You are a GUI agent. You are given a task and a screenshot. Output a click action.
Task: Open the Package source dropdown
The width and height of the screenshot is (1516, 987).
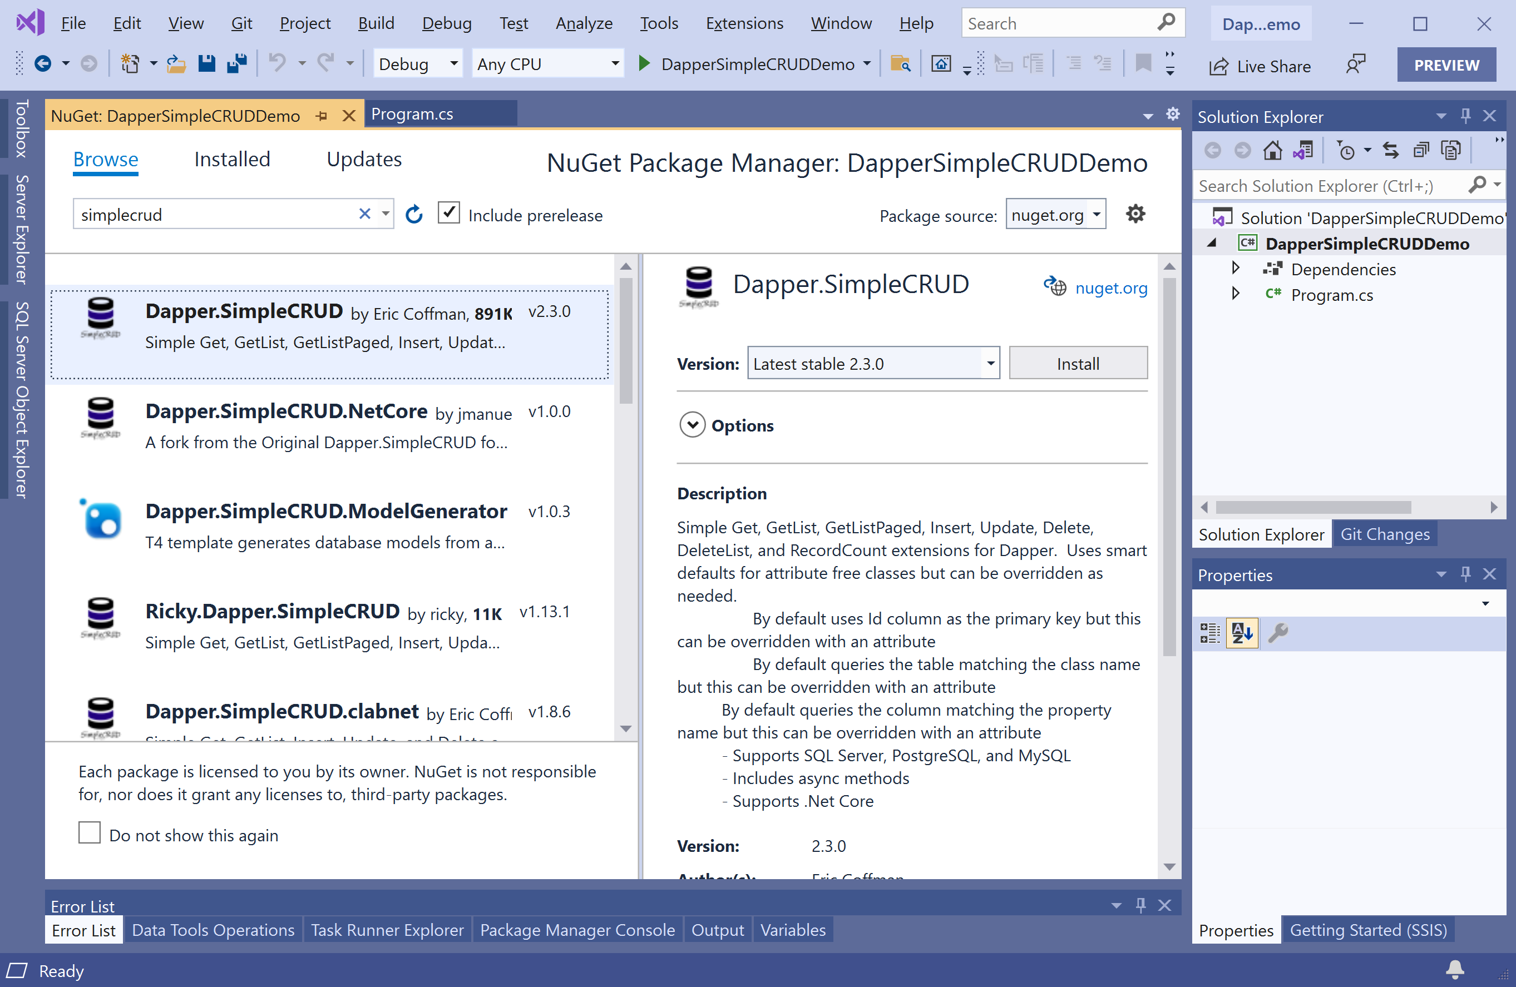[1055, 215]
